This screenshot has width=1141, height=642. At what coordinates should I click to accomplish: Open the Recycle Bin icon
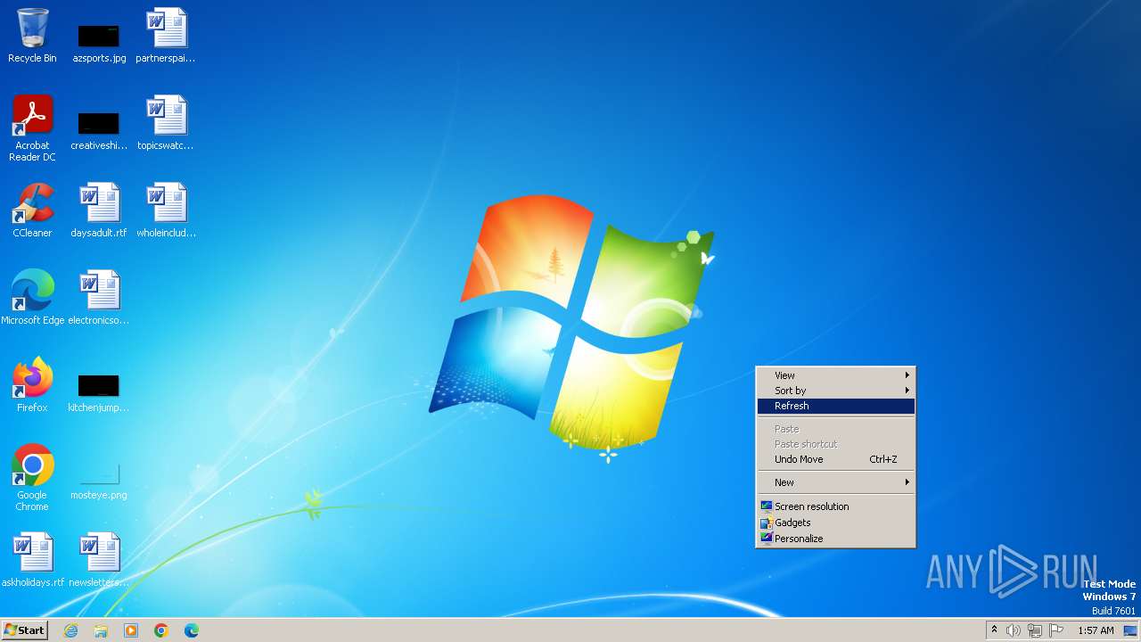pos(32,36)
